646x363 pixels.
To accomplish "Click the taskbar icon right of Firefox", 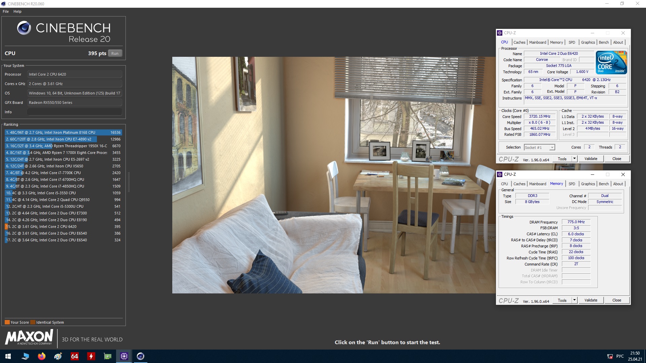I will [58, 356].
